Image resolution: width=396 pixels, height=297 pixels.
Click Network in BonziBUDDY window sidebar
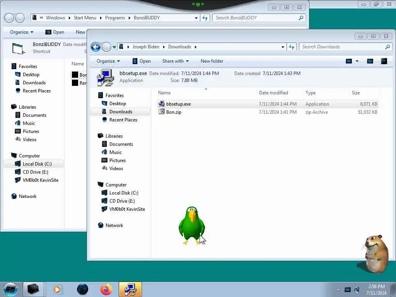click(x=27, y=196)
